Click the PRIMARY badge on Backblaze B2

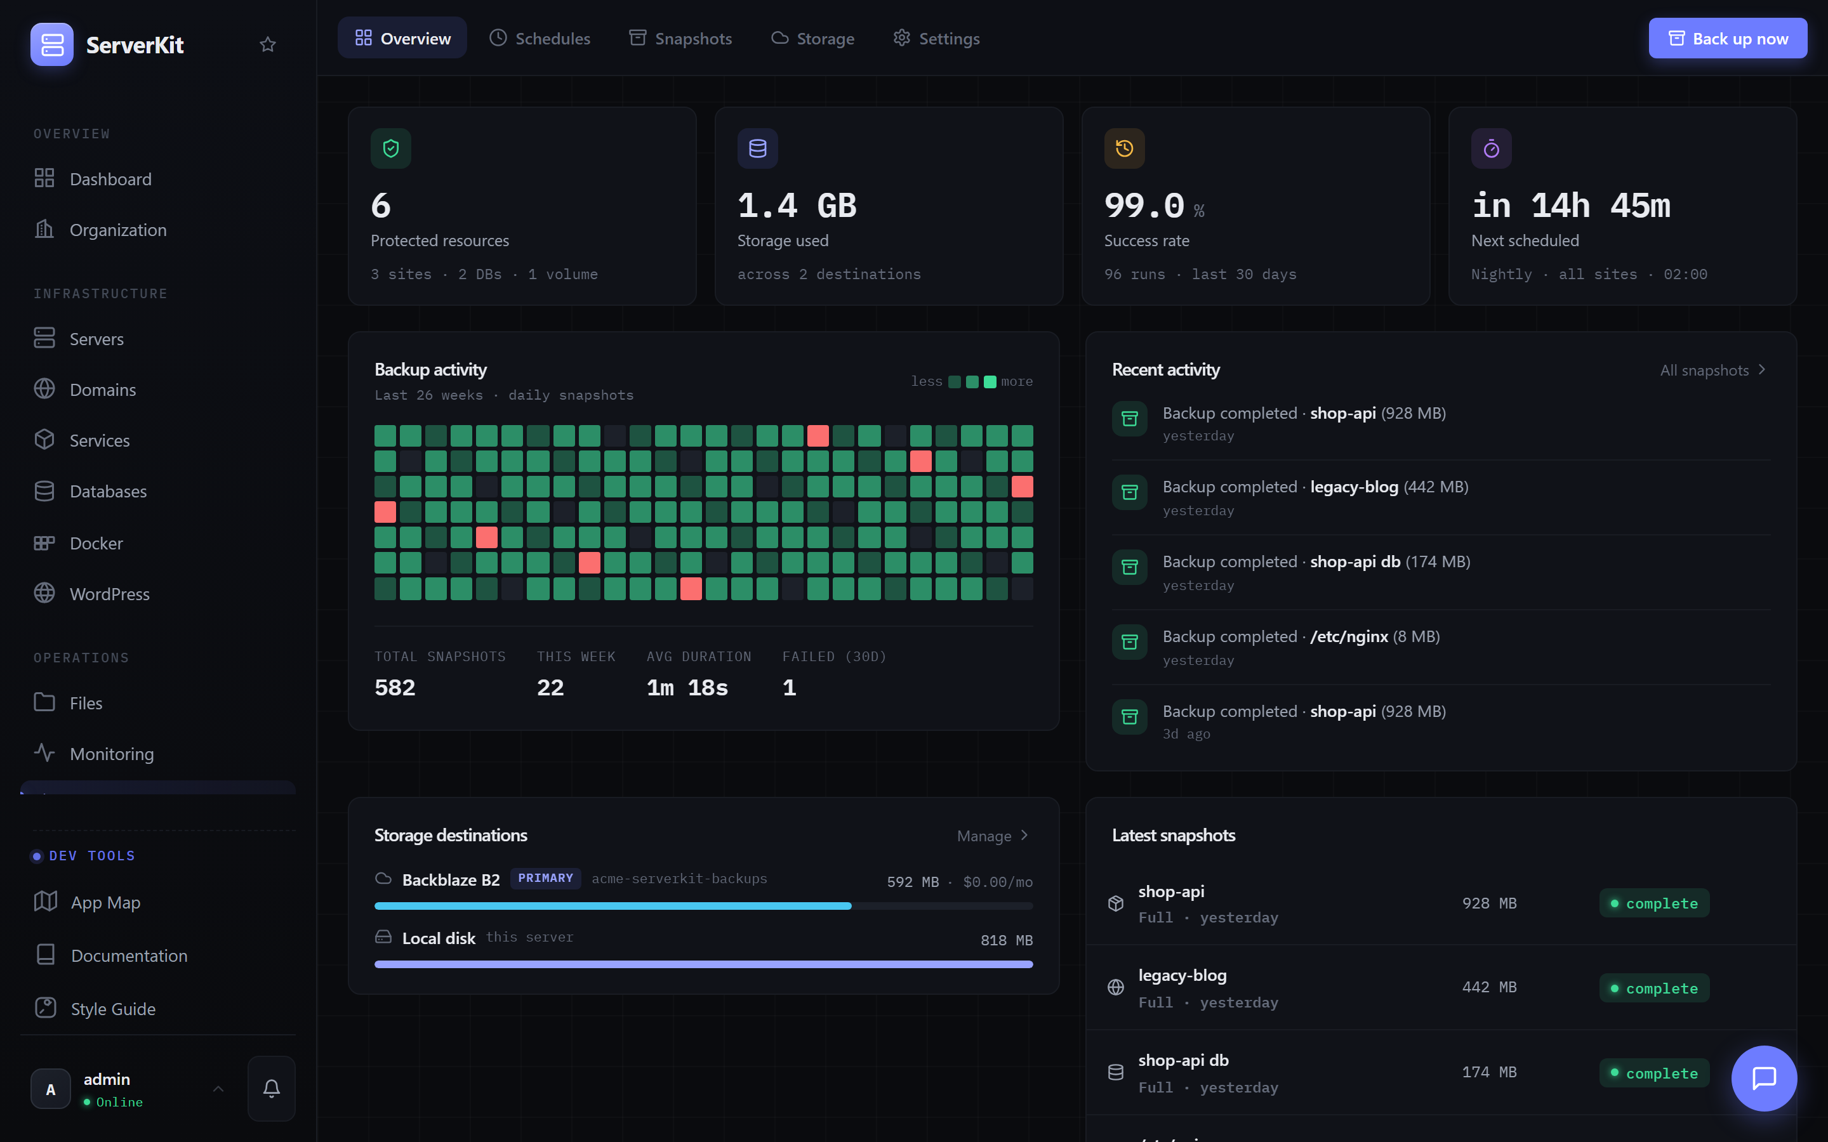545,879
